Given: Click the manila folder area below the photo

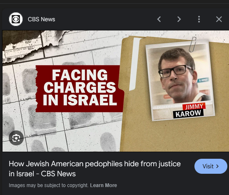Looking at the screenshot, I should [174, 136].
